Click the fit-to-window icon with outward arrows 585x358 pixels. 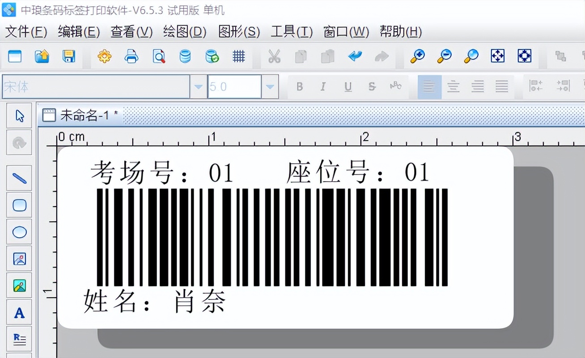click(498, 56)
